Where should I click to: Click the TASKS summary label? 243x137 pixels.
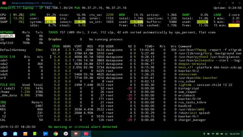coord(53,32)
